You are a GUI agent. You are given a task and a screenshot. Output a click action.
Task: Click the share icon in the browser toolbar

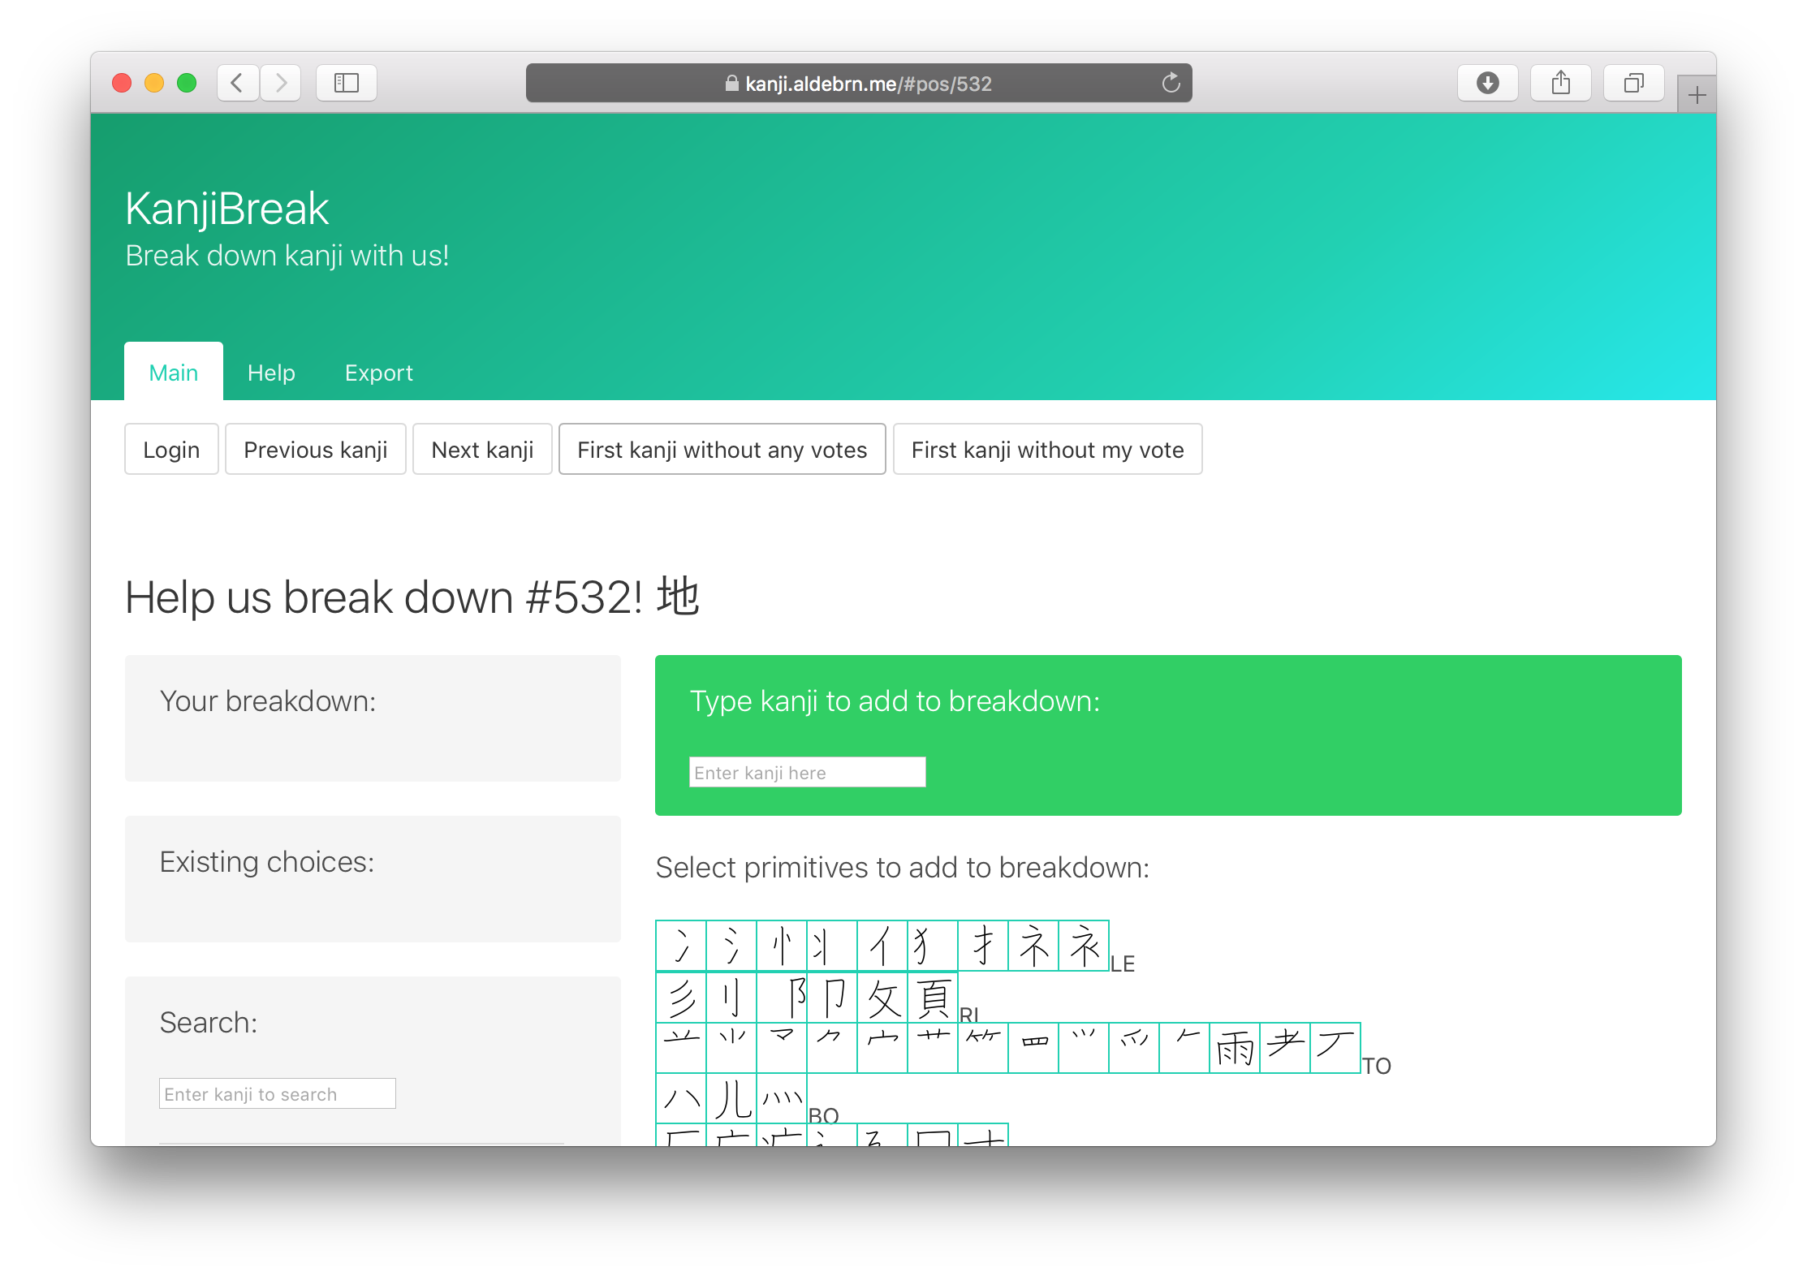pos(1560,82)
